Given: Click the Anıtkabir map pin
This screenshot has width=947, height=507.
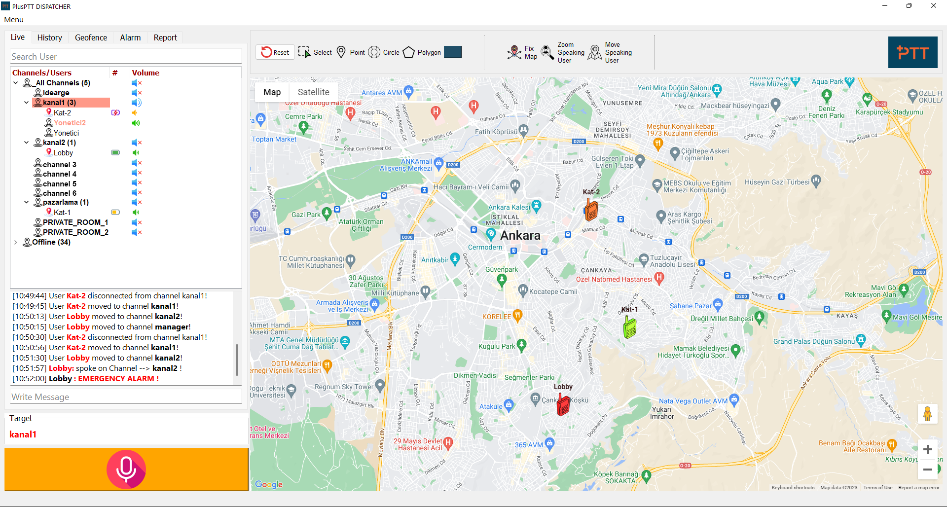Looking at the screenshot, I should click(455, 259).
